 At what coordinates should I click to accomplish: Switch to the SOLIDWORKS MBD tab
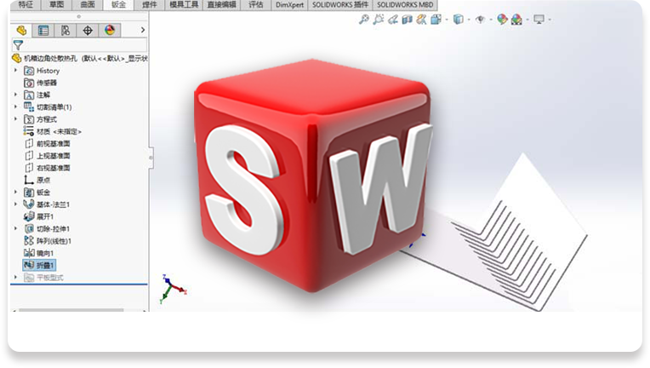[405, 5]
